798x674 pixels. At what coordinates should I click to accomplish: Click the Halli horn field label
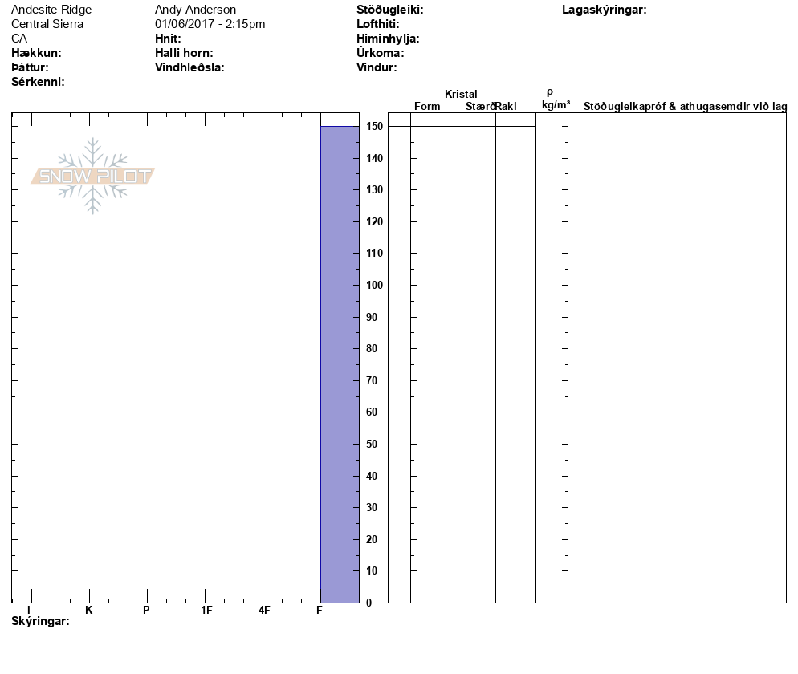point(184,53)
